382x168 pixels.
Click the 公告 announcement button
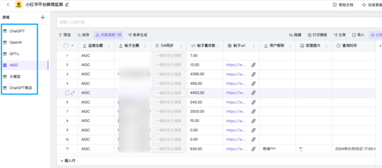point(376,35)
